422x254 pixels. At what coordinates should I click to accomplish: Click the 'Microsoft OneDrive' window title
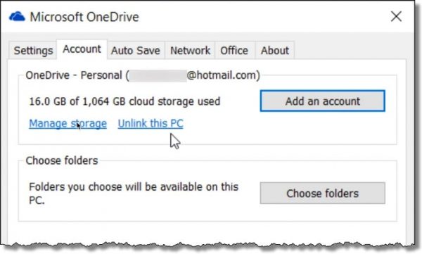coord(84,17)
